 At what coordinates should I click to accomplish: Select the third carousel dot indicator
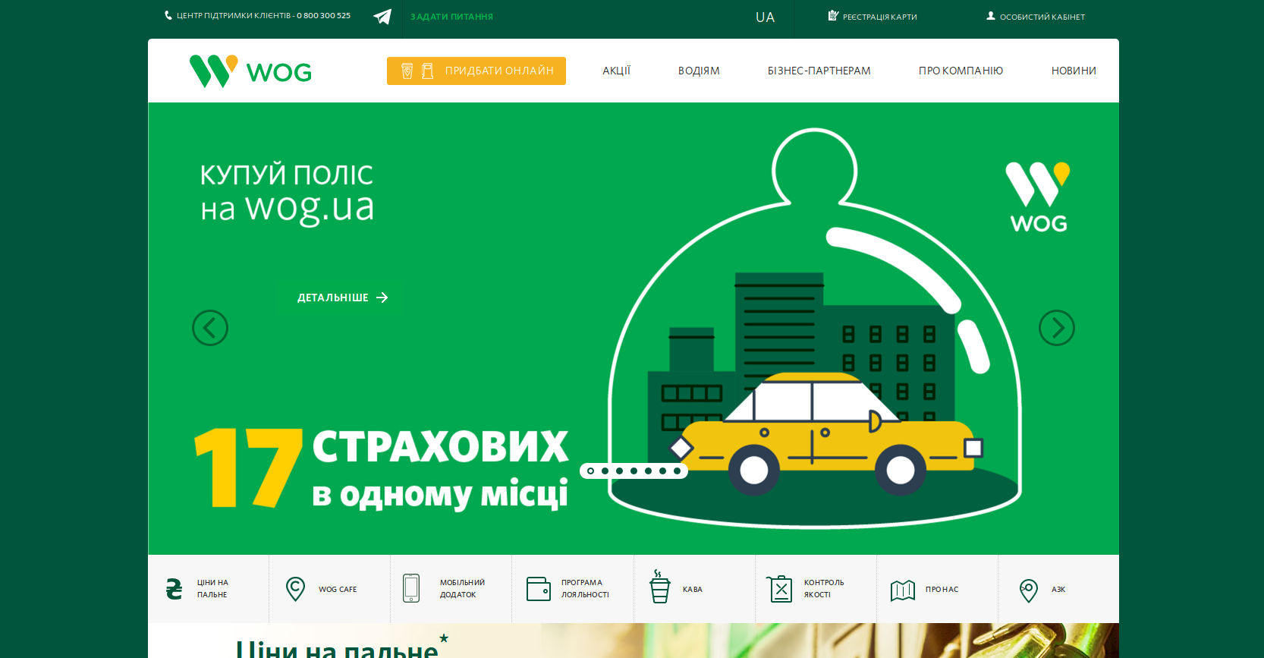(620, 471)
